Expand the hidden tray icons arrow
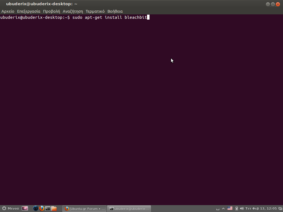283x212 pixels. pos(223,209)
